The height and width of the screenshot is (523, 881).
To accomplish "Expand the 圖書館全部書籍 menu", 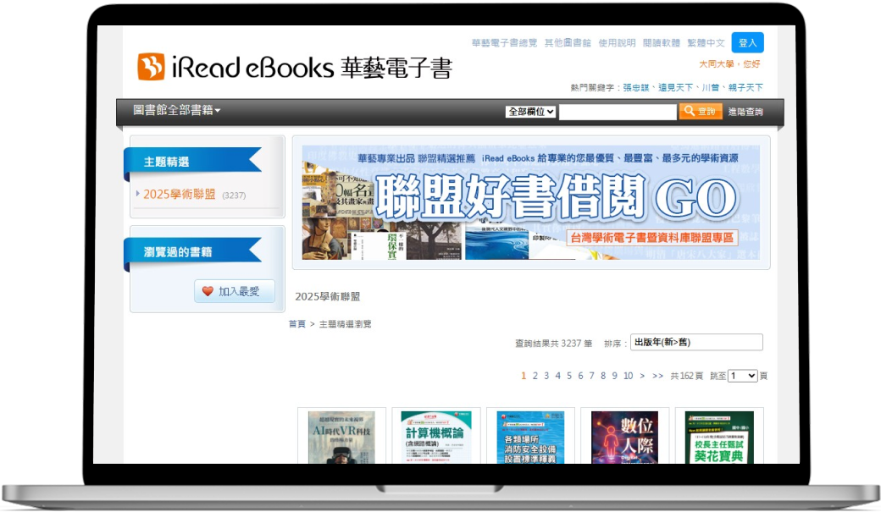I will click(176, 110).
